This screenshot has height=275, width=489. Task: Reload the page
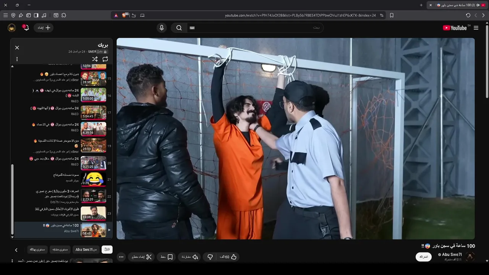click(x=468, y=15)
